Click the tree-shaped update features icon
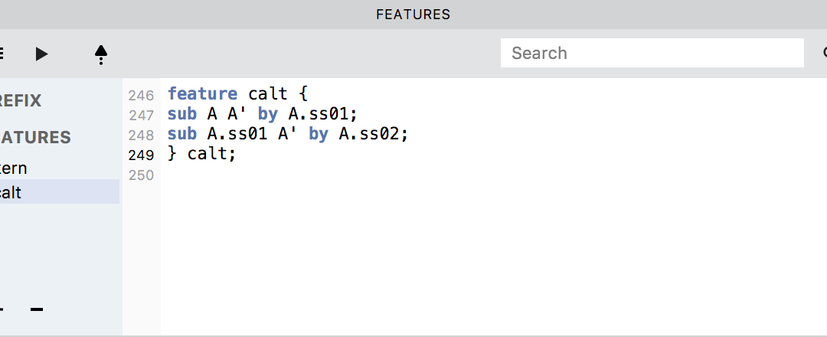This screenshot has width=827, height=337. pyautogui.click(x=101, y=54)
